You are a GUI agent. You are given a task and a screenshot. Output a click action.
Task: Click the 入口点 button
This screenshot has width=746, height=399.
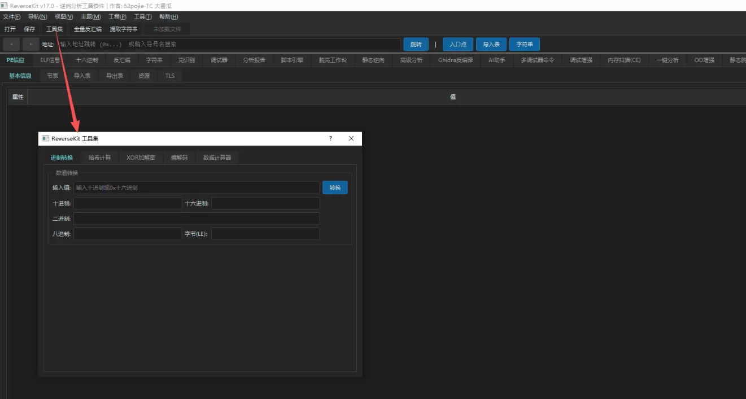click(457, 44)
